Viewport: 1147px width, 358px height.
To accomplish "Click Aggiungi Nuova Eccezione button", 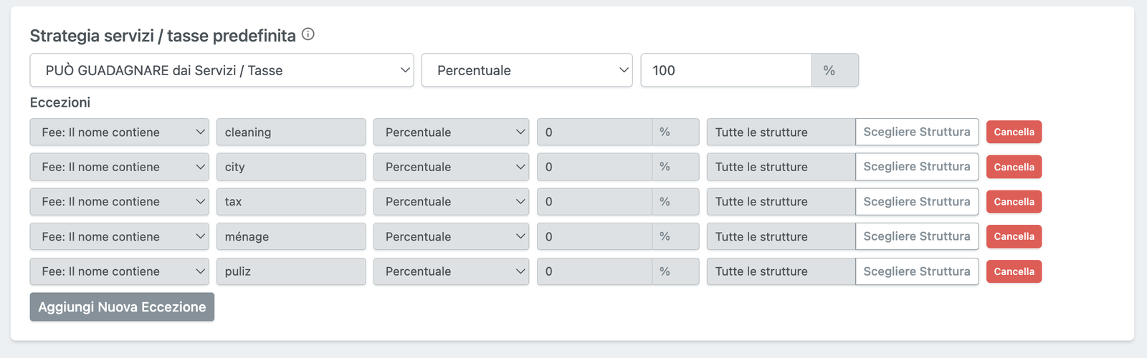I will 122,307.
